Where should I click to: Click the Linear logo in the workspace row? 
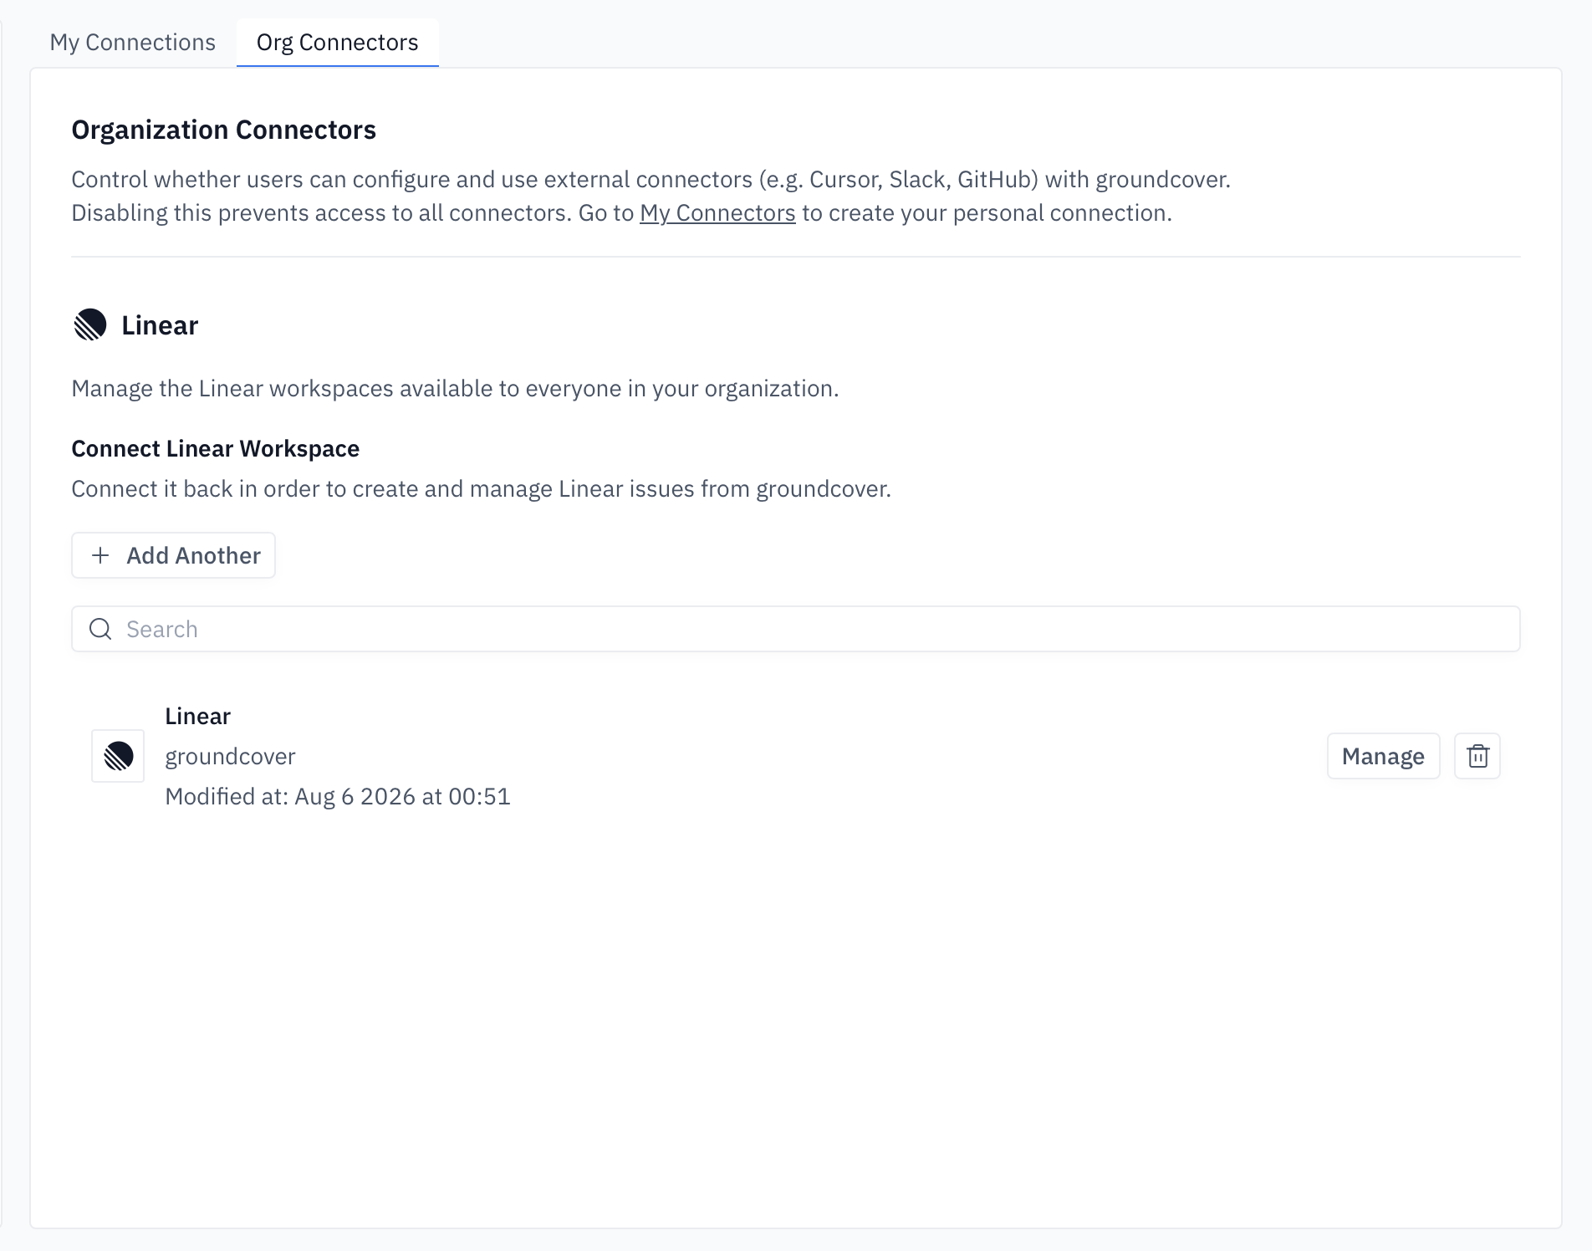(x=118, y=756)
